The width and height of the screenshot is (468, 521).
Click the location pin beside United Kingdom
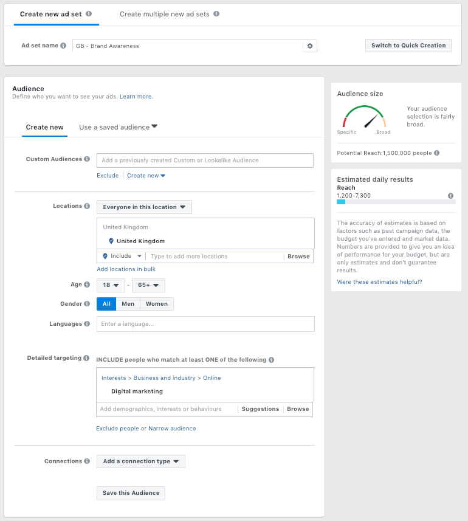click(x=111, y=241)
